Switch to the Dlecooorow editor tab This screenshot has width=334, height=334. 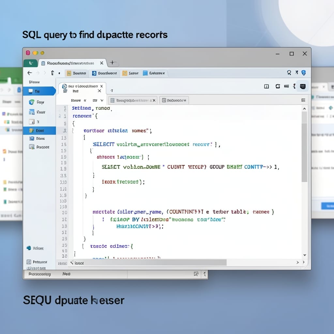(x=174, y=100)
